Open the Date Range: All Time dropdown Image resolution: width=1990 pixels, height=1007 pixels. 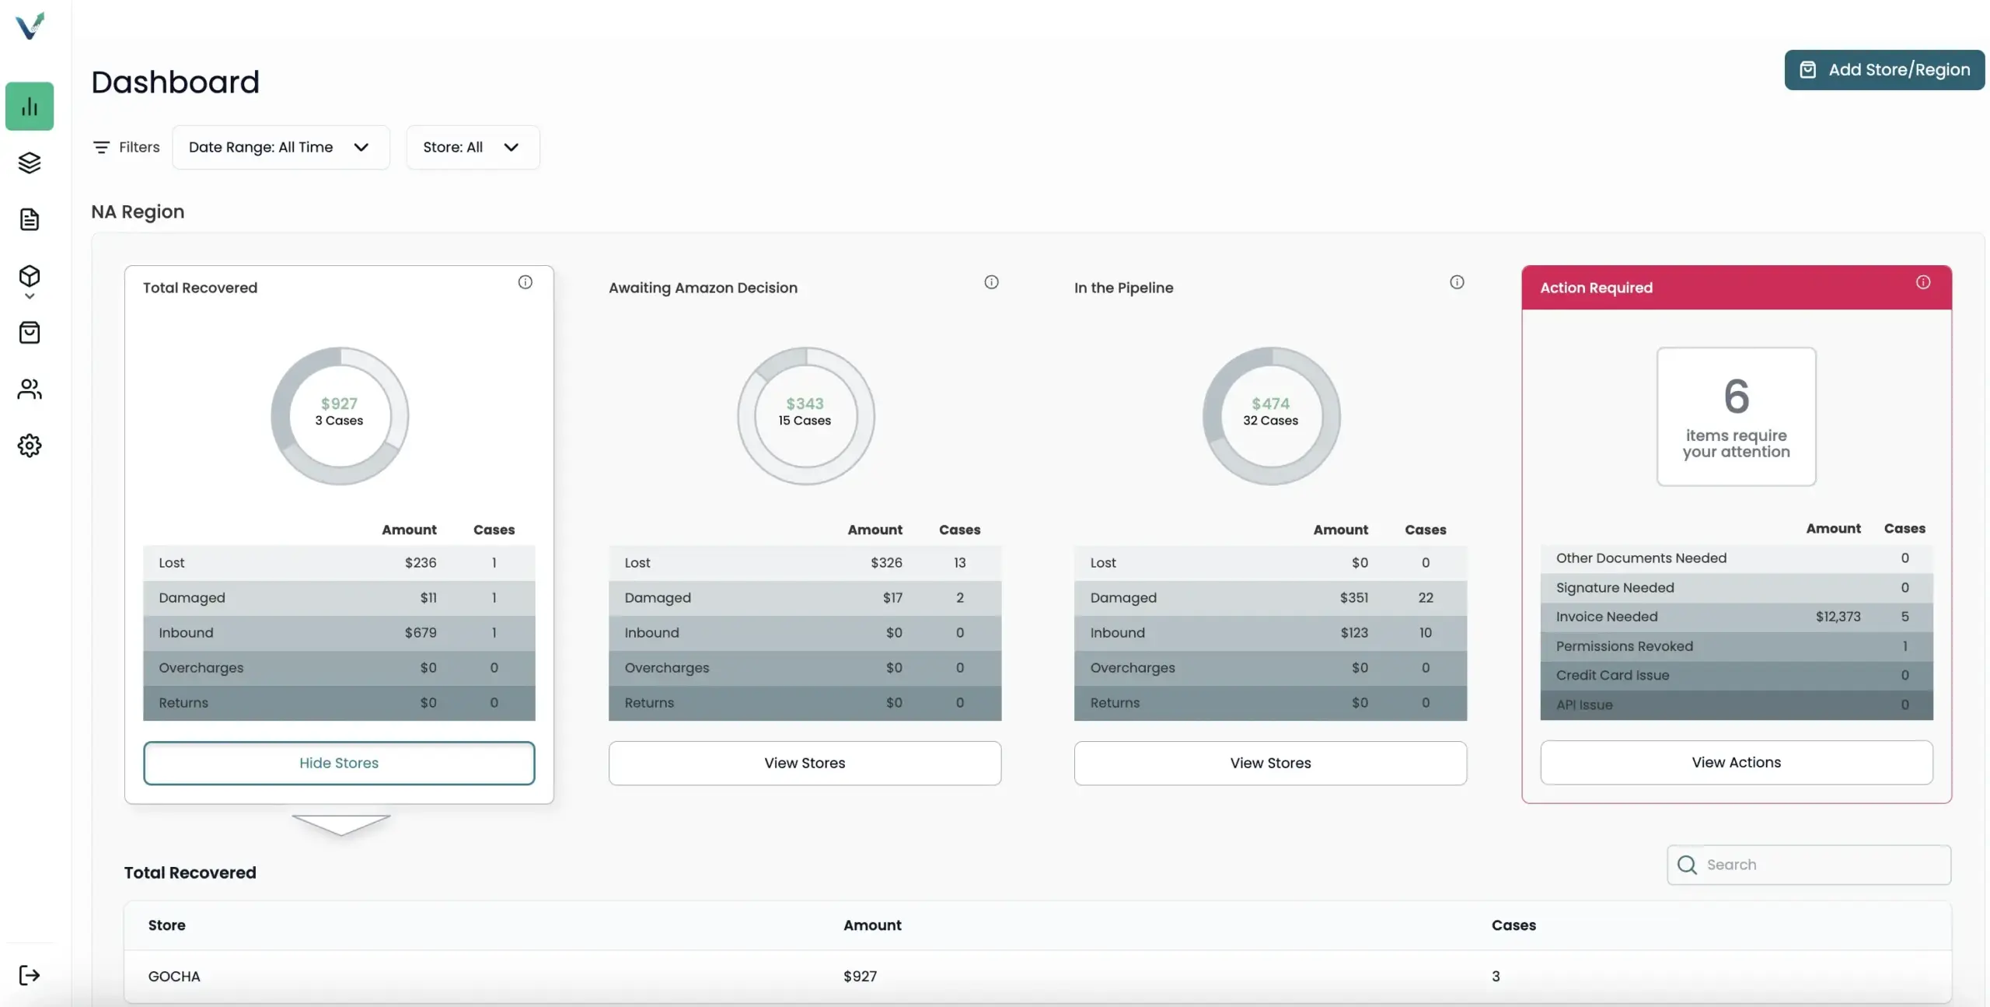click(x=280, y=147)
